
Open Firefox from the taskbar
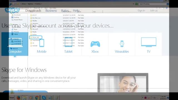(x=18, y=97)
